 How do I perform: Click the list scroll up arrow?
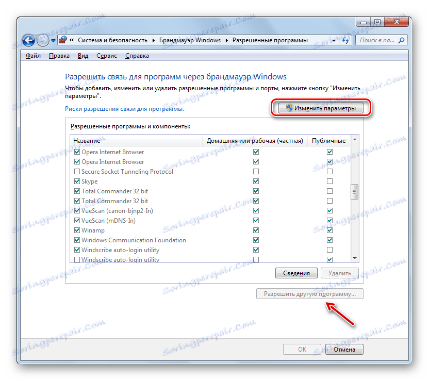355,140
